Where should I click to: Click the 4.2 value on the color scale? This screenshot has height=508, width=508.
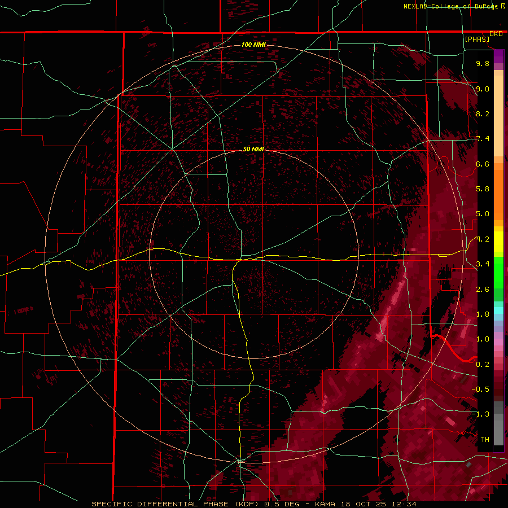coord(483,239)
